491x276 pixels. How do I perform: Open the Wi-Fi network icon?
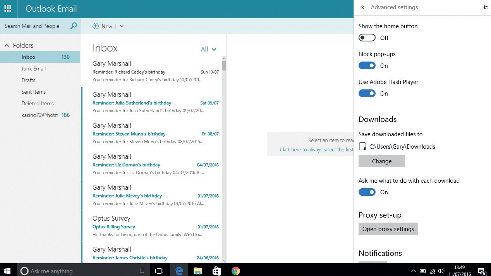pyautogui.click(x=432, y=271)
